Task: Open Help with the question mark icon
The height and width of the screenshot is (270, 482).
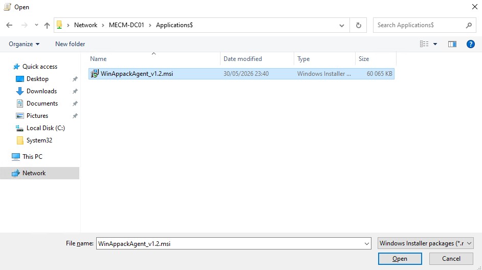Action: 470,44
